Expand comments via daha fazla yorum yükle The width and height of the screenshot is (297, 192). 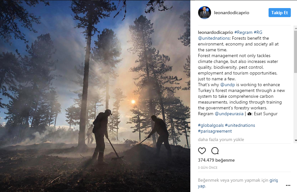coord(221,140)
